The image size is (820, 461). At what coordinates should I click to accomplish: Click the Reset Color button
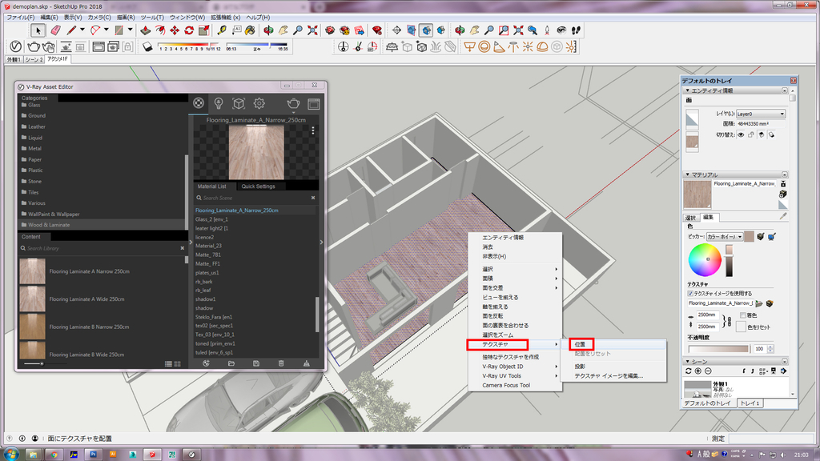pyautogui.click(x=741, y=327)
